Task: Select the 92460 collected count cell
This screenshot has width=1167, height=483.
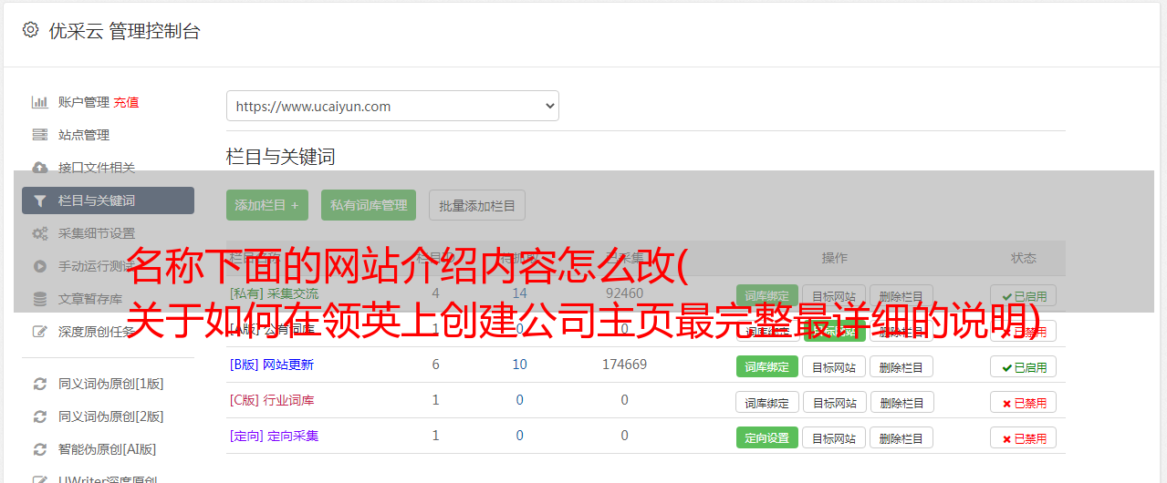Action: coord(624,293)
